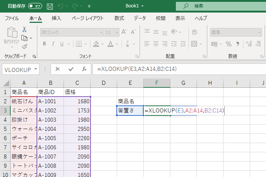
Task: Switch to the 表示 tab
Action: [180, 18]
